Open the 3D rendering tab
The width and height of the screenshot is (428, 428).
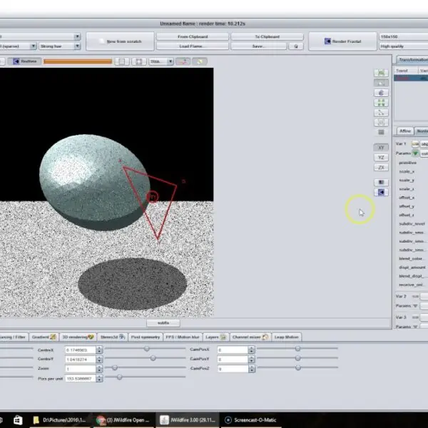pos(78,337)
